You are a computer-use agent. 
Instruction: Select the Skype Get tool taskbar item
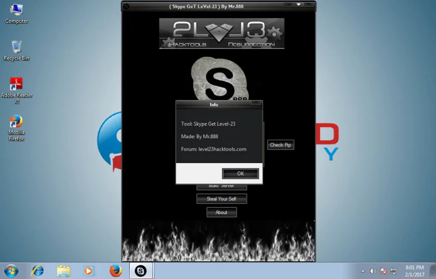[141, 271]
